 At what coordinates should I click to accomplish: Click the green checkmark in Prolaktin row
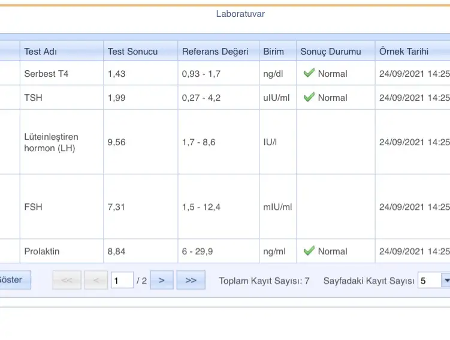tap(309, 251)
